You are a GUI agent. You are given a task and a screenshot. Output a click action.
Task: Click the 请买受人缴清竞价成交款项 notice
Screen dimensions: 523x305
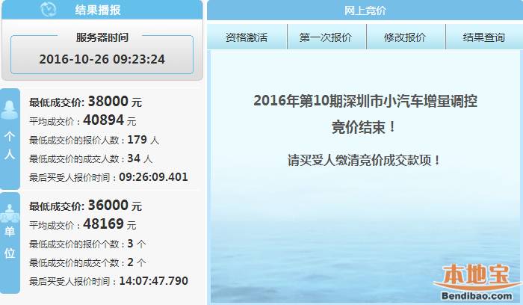tap(364, 160)
